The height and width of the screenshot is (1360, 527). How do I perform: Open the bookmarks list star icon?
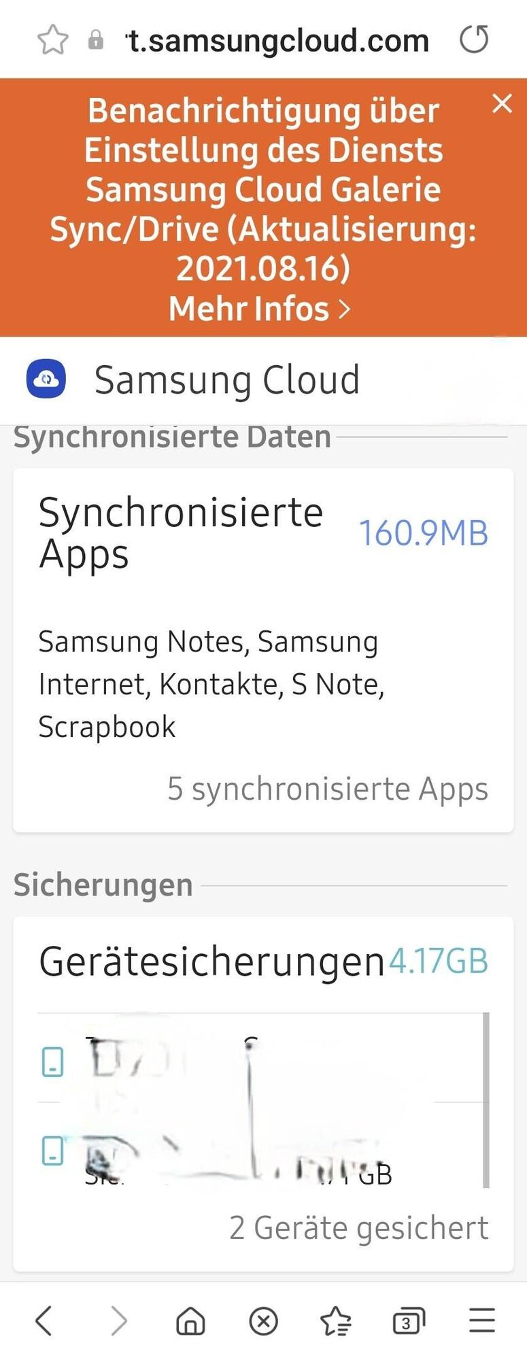pos(336,1321)
